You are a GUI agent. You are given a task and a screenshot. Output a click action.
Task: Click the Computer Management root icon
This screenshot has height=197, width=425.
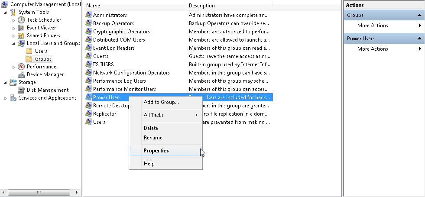5,4
